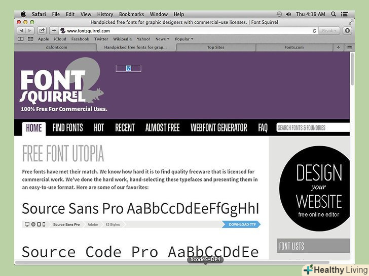The image size is (369, 276).
Task: Open the Notification Center list icon
Action: pos(345,14)
